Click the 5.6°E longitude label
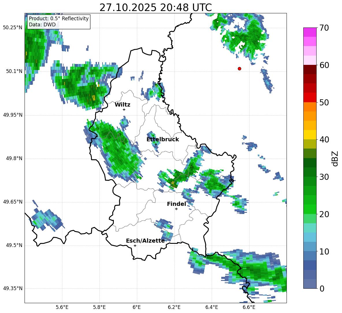The image size is (342, 313). click(62, 307)
